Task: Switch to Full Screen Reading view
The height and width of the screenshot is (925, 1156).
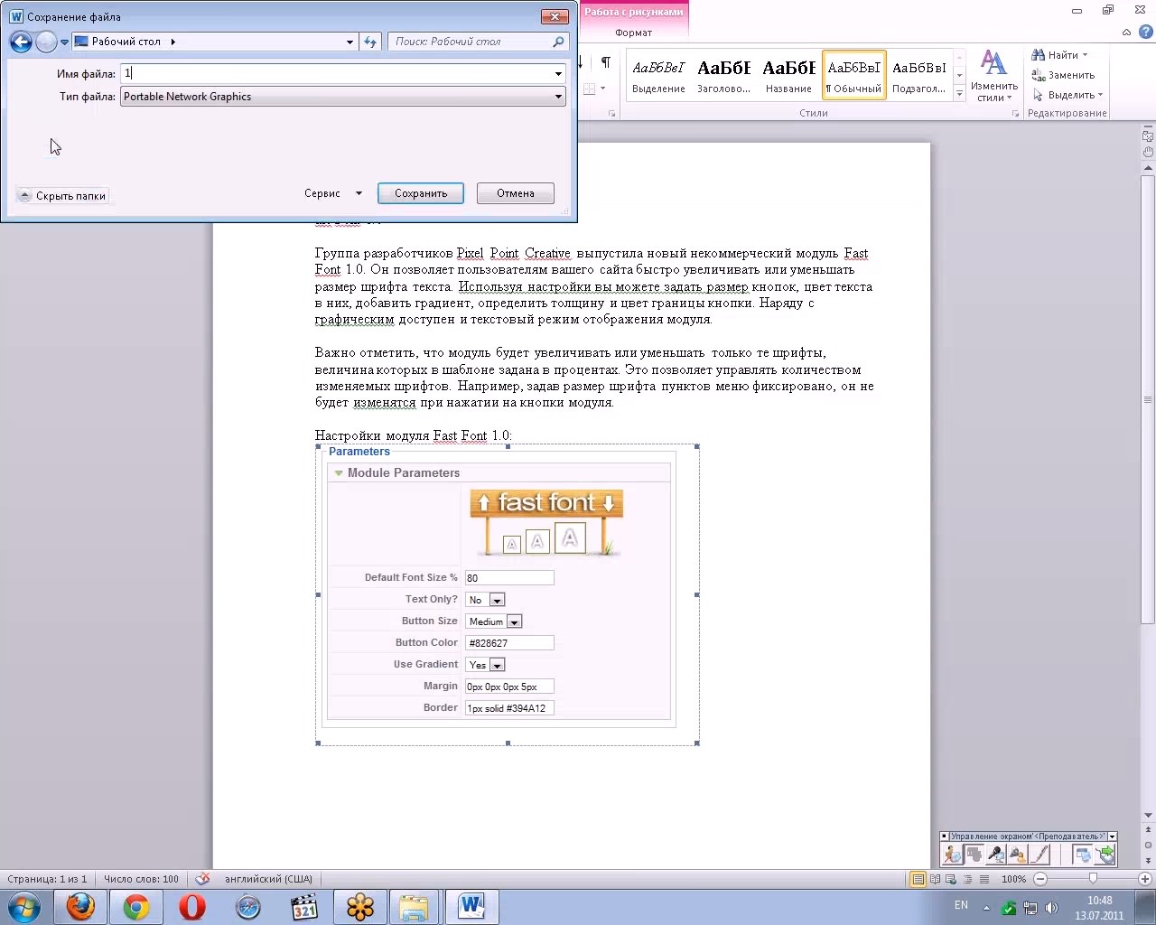Action: coord(936,879)
